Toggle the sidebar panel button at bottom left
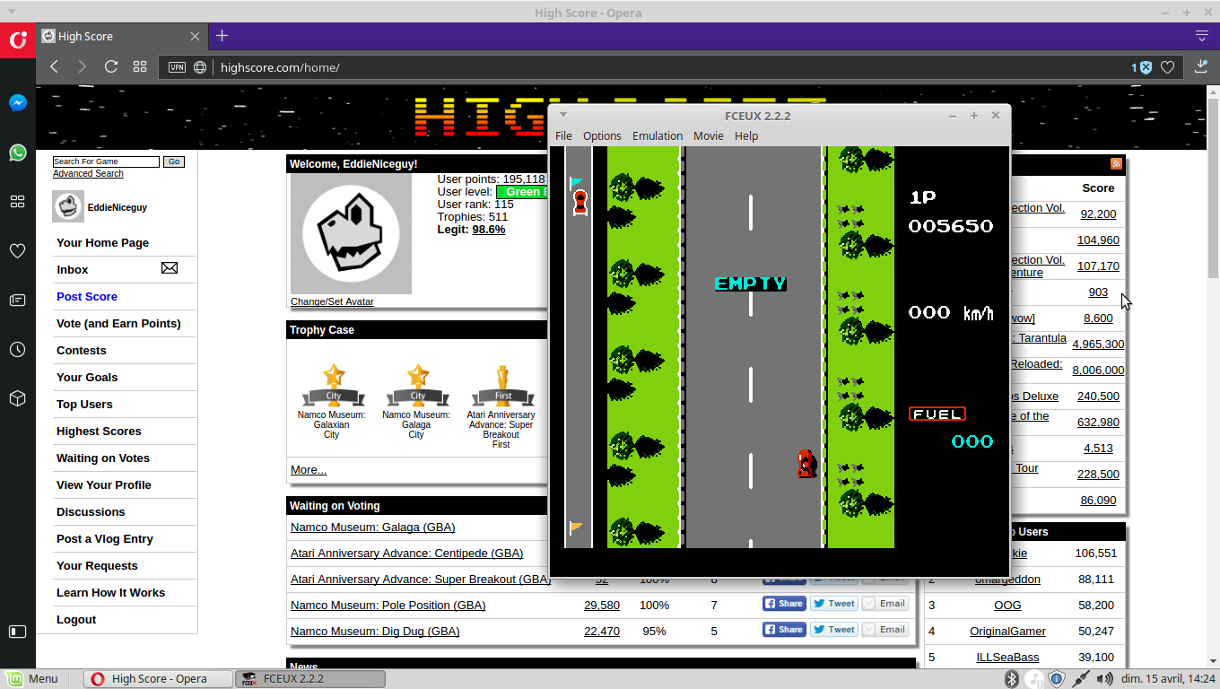The height and width of the screenshot is (689, 1220). point(17,632)
